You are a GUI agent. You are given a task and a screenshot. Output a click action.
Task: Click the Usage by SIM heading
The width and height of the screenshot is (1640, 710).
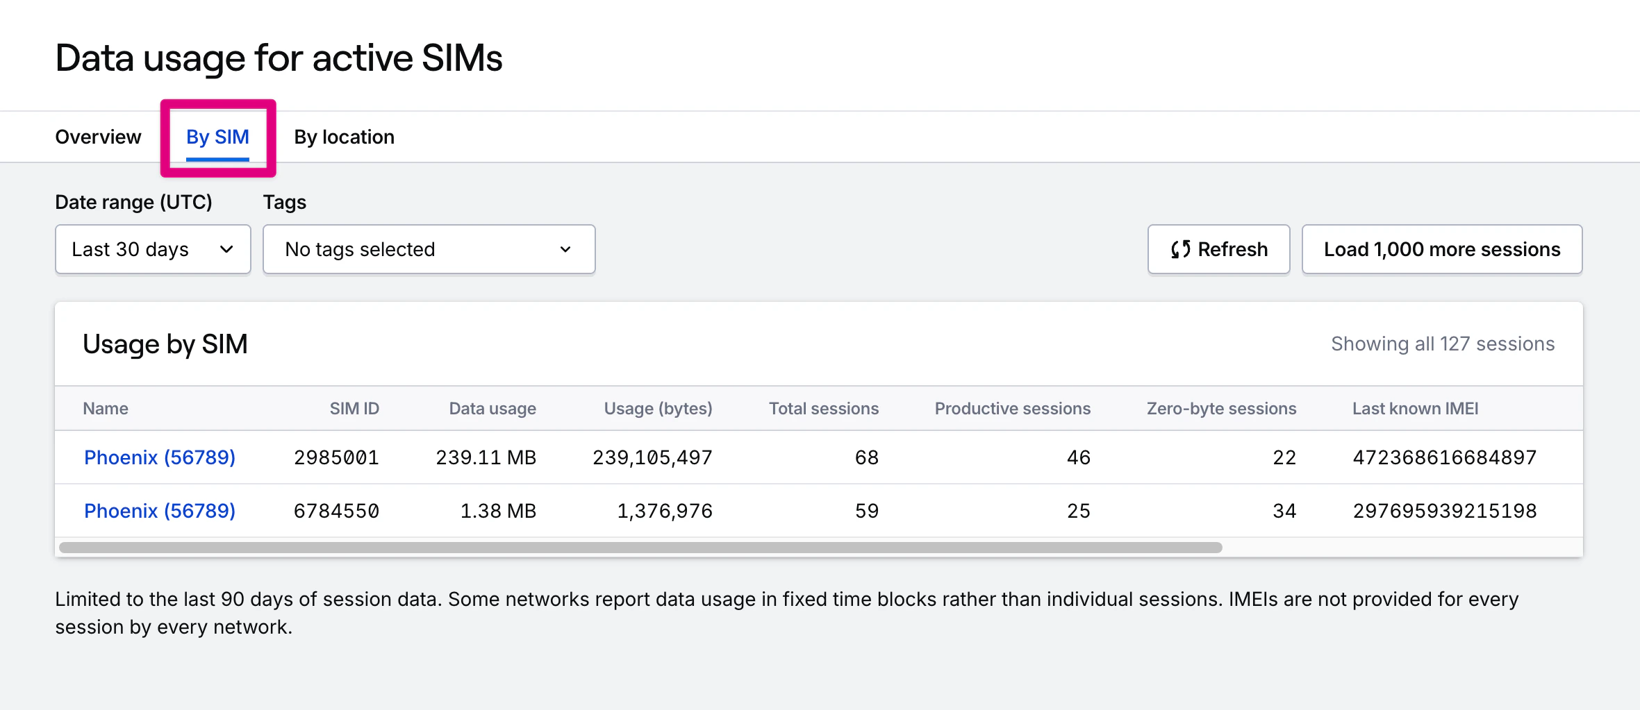[165, 344]
